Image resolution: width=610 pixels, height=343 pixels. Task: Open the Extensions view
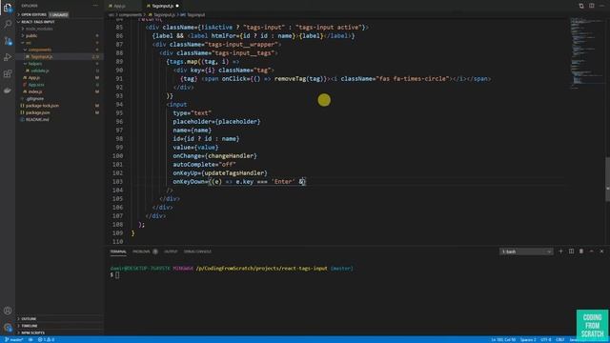(x=8, y=74)
